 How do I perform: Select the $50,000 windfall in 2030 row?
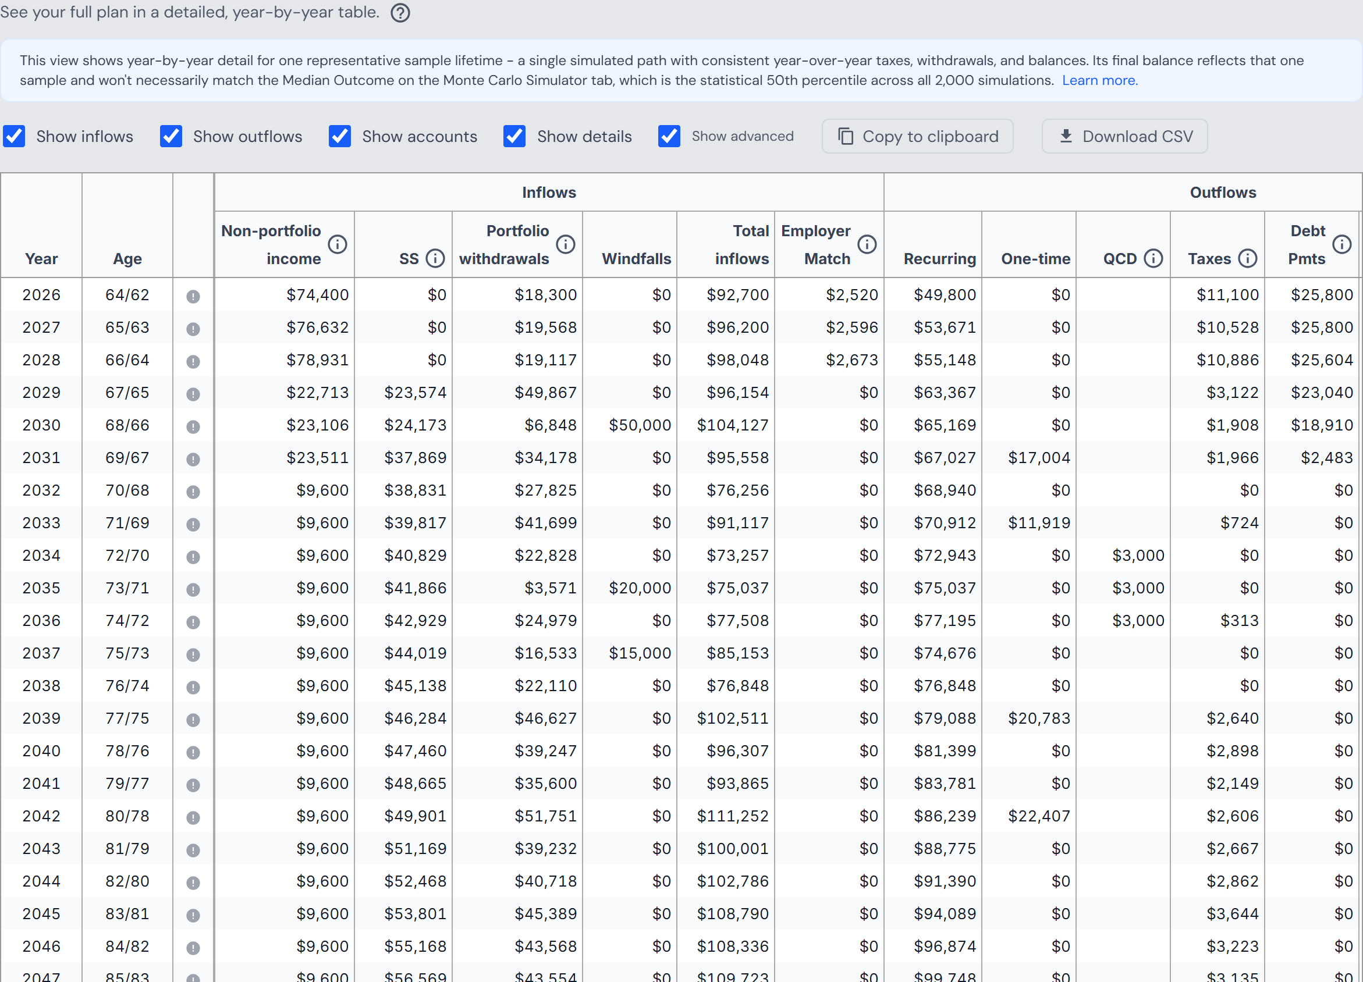pyautogui.click(x=640, y=425)
